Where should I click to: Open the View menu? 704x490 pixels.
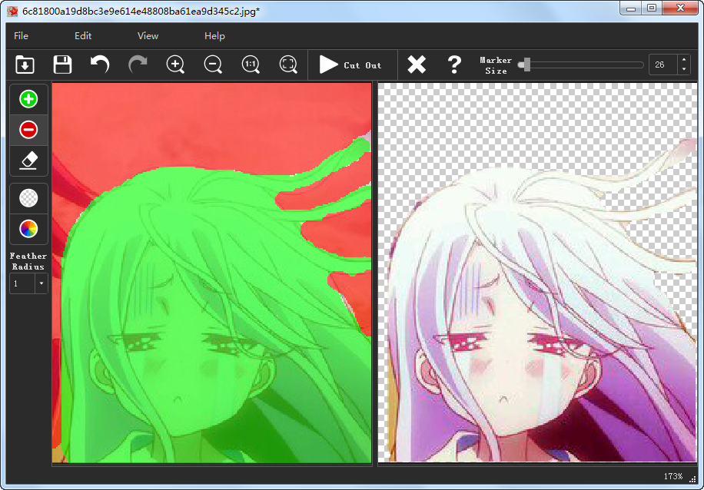(148, 36)
